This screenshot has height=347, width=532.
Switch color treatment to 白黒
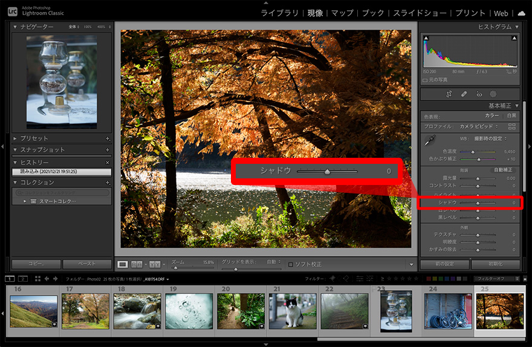coord(511,115)
